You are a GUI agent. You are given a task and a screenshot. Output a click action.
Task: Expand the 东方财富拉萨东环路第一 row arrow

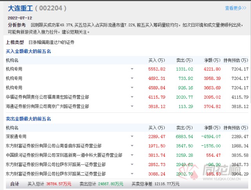click(x=132, y=165)
